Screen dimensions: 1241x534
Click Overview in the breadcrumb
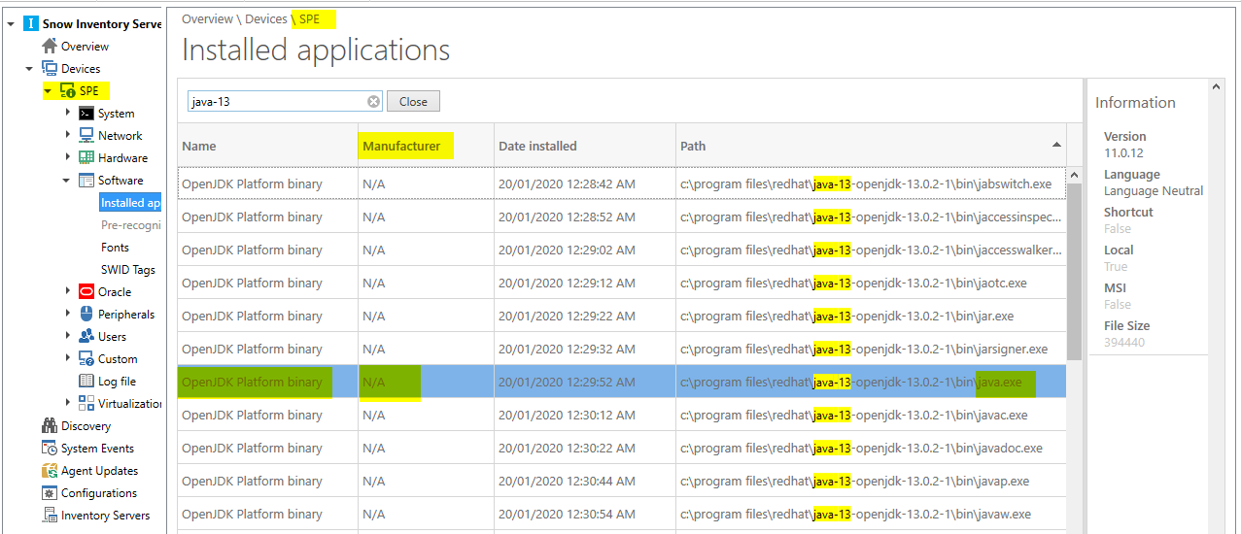208,18
